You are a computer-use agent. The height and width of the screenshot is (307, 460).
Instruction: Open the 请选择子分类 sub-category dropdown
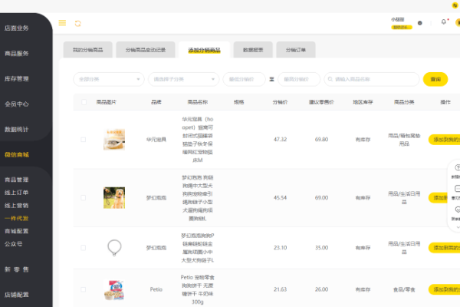pos(184,79)
